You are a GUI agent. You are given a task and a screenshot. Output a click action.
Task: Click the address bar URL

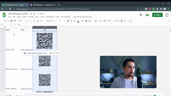[x=53, y=9]
